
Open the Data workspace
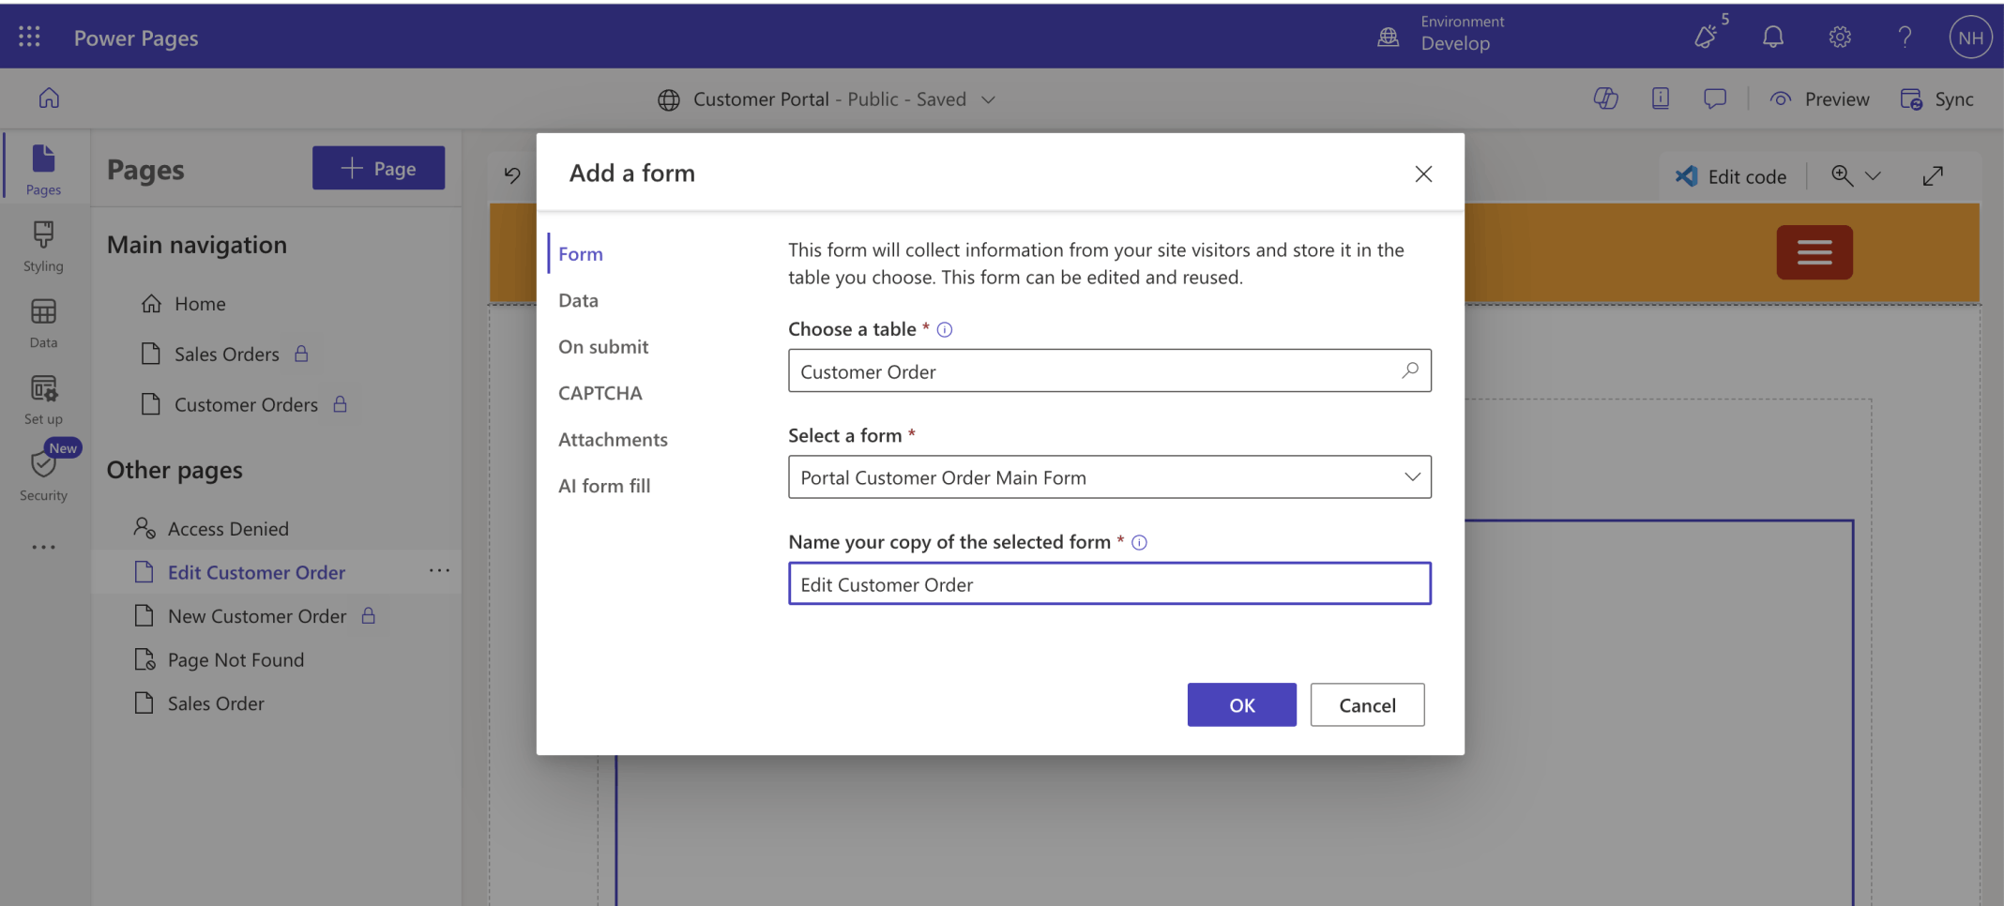[x=43, y=323]
